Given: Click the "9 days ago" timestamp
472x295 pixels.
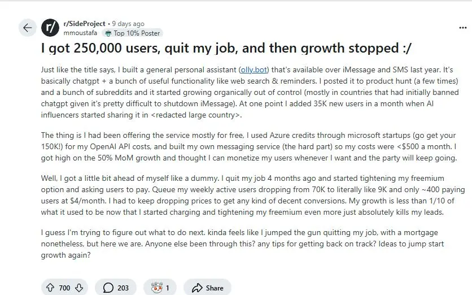Looking at the screenshot, I should pyautogui.click(x=128, y=24).
